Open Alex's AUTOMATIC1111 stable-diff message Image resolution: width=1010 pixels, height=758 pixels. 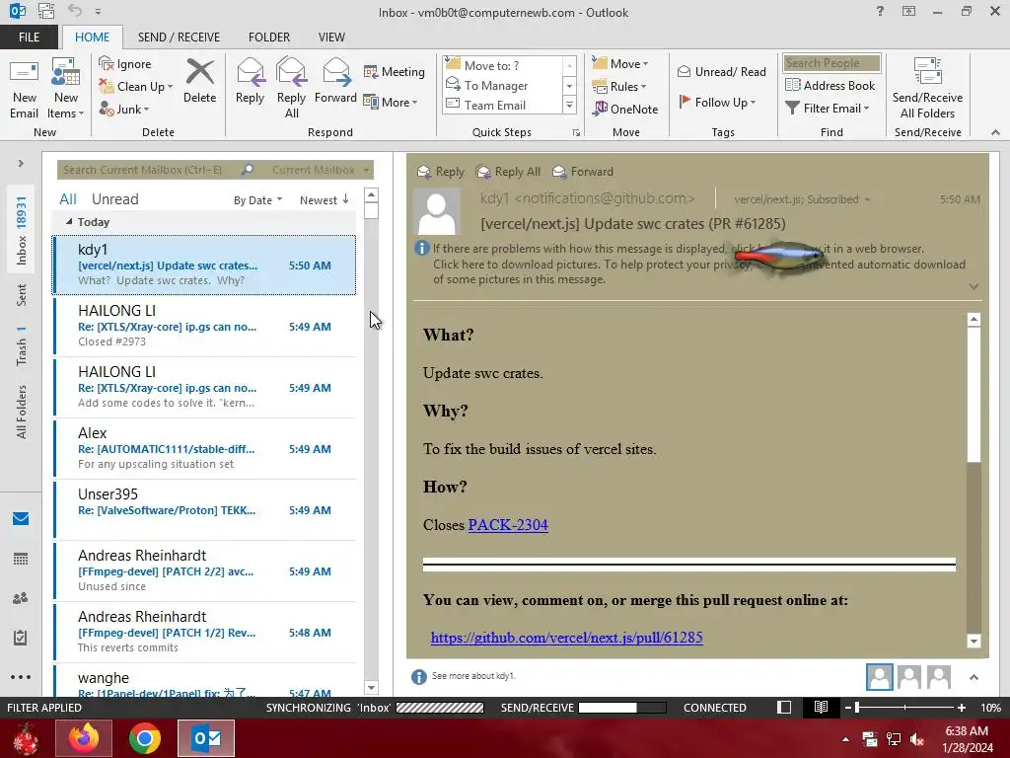[x=204, y=449]
